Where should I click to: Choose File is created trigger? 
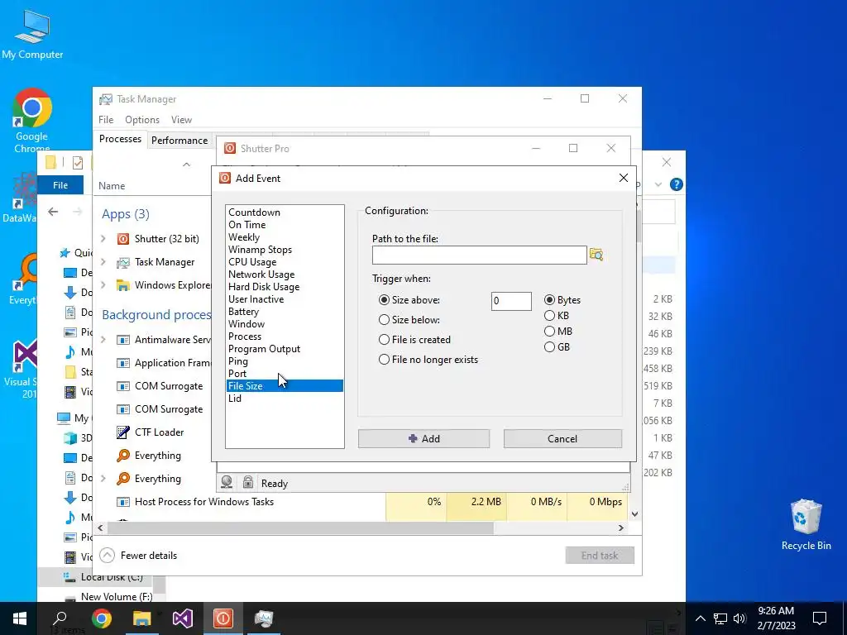pos(384,340)
